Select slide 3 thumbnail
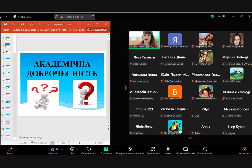This screenshot has width=252, height=168. 8,52
